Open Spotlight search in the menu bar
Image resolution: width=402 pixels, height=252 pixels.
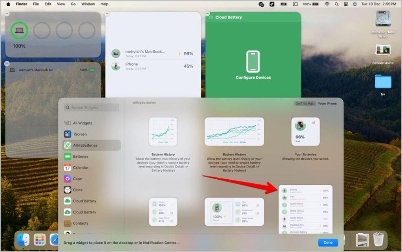coord(336,4)
